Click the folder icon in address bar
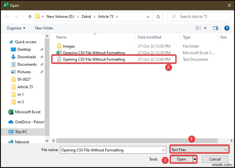Viewport: 235px width, 168px height. coord(37,17)
